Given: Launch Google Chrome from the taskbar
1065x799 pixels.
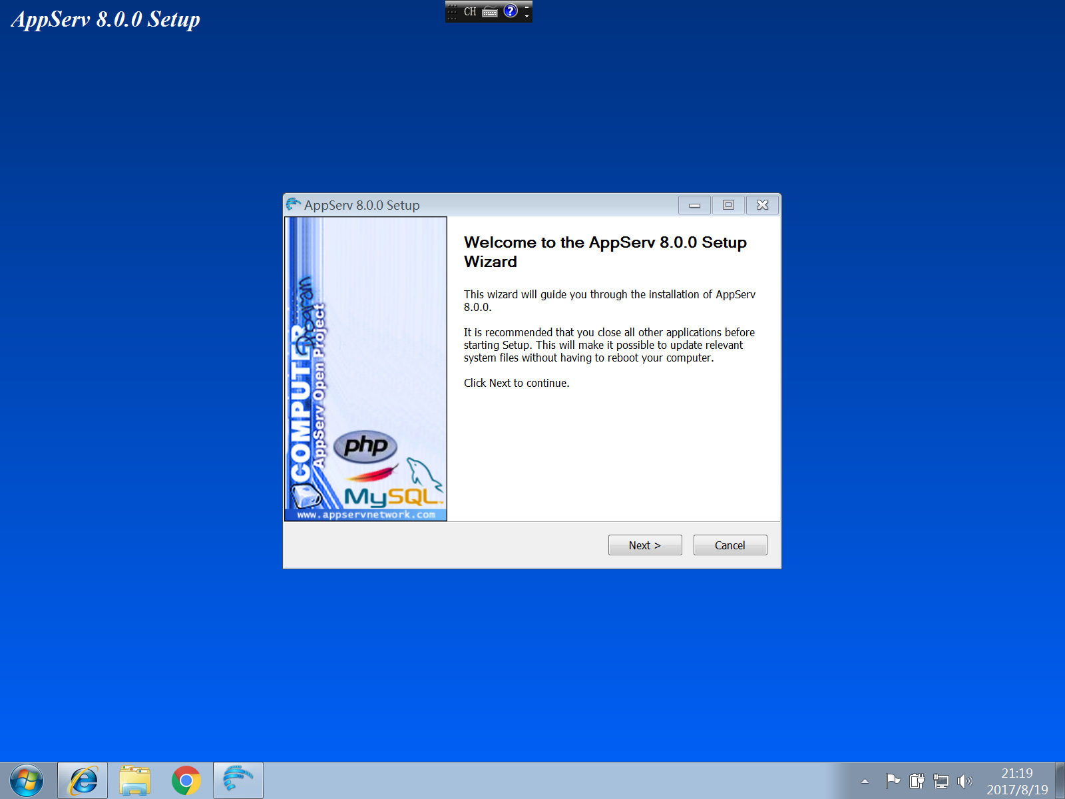Looking at the screenshot, I should (186, 780).
